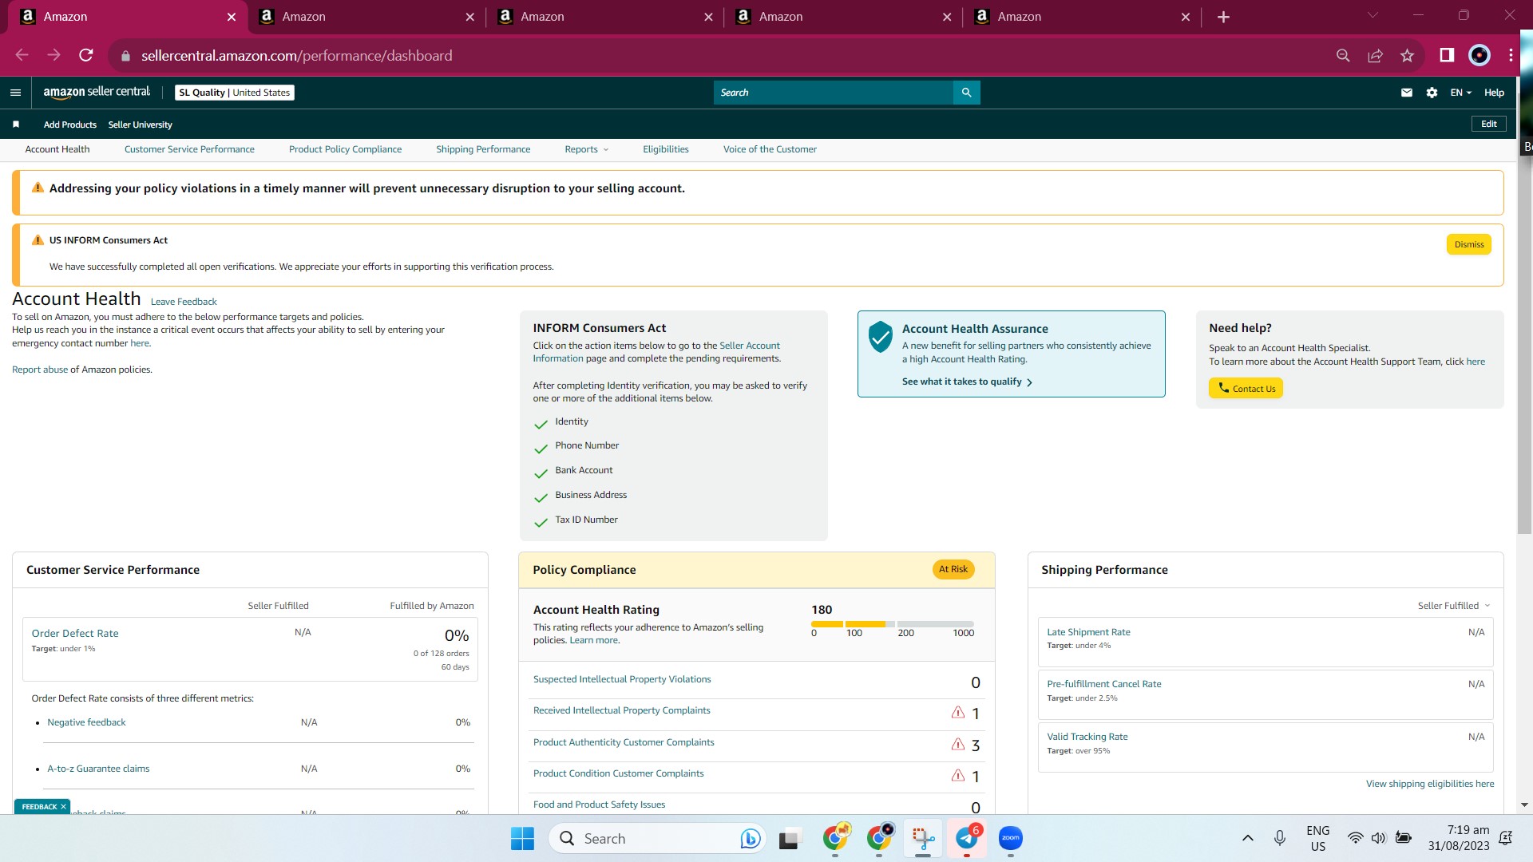Viewport: 1533px width, 862px height.
Task: Open the Shipping Performance tab
Action: pyautogui.click(x=483, y=149)
